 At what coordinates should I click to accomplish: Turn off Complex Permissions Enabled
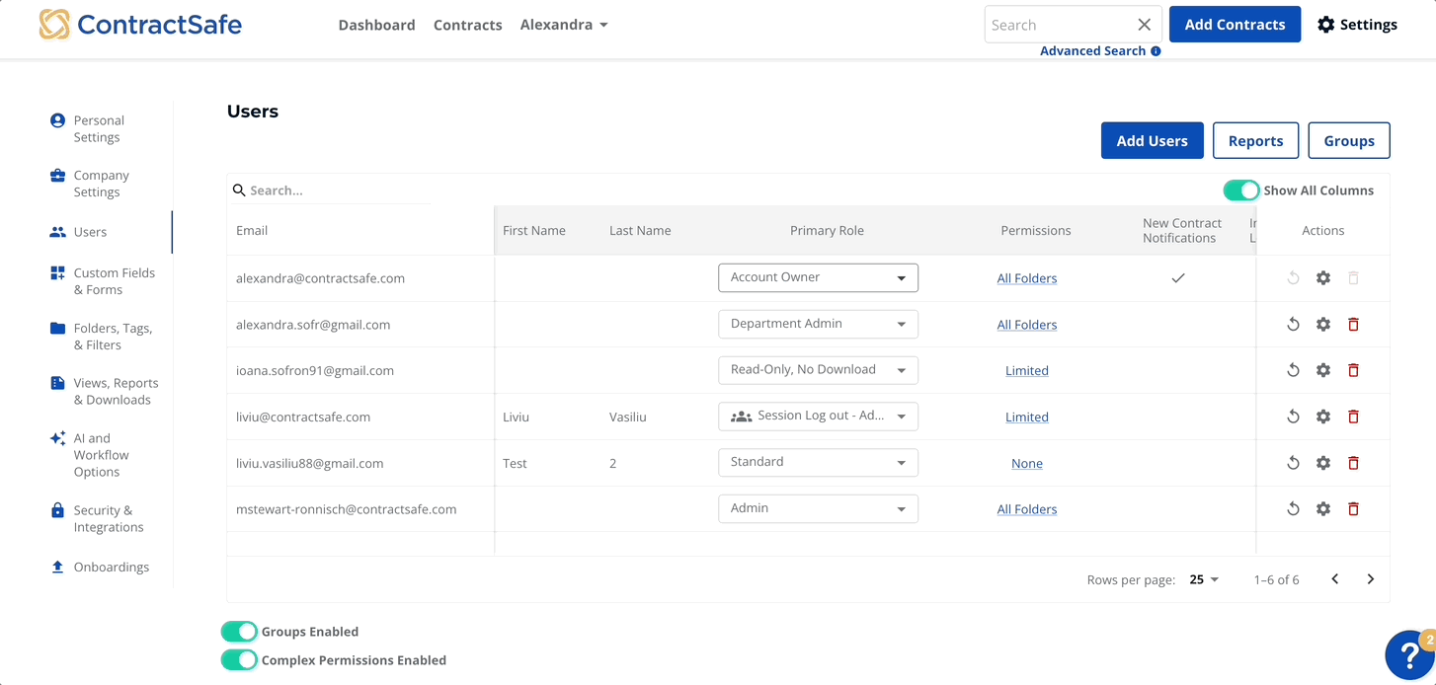click(239, 659)
